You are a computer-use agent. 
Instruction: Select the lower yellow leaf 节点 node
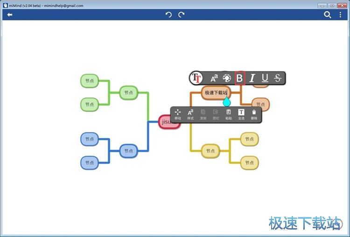(250, 163)
